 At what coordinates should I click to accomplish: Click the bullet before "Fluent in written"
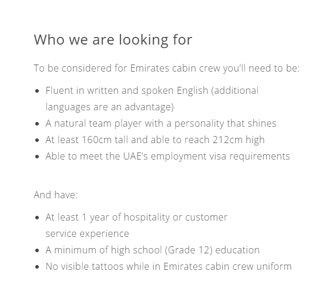[37, 91]
